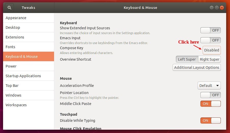This screenshot has width=230, height=133.
Task: Open Startup Applications in sidebar
Action: coord(29,76)
